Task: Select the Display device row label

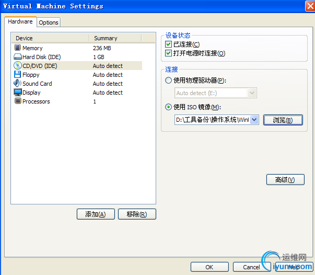Action: pyautogui.click(x=31, y=93)
